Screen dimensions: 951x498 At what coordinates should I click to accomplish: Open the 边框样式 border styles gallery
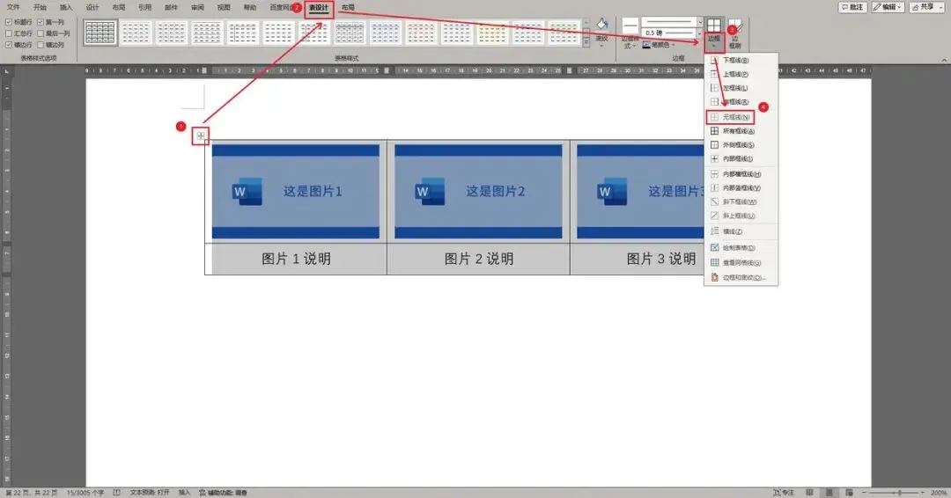click(x=630, y=34)
